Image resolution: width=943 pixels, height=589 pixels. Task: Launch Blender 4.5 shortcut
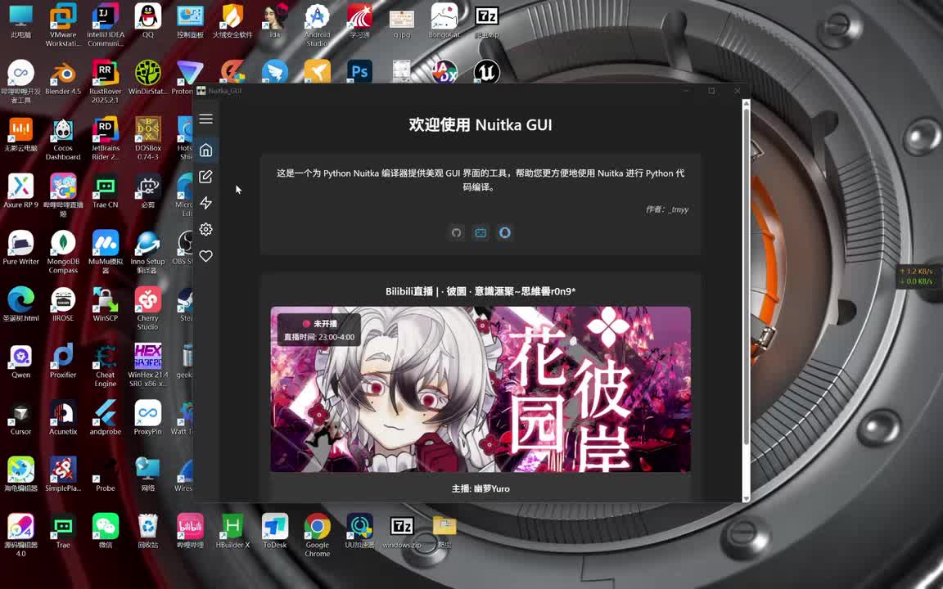[63, 79]
